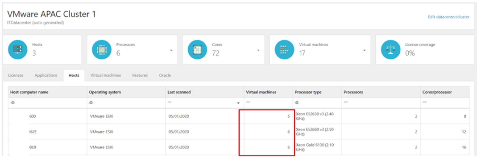Viewport: 481px width, 163px height.
Task: Switch to the Applications tab
Action: (x=46, y=75)
